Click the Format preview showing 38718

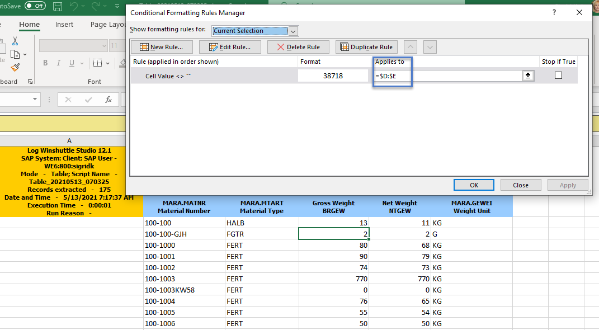[333, 76]
